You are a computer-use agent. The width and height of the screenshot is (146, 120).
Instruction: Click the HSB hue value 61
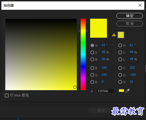pyautogui.click(x=104, y=45)
